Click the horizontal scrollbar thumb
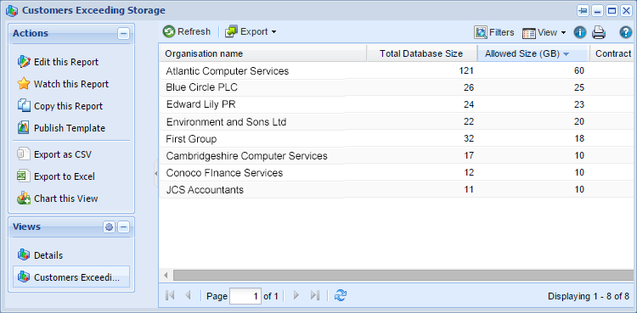This screenshot has height=313, width=637. click(x=403, y=275)
